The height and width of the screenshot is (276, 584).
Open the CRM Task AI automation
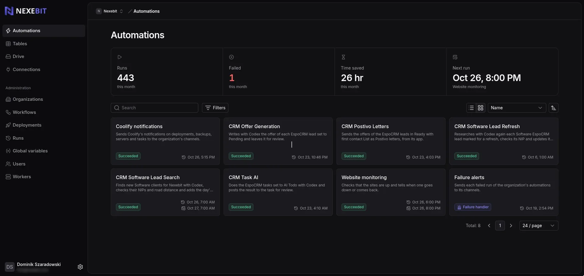[278, 192]
